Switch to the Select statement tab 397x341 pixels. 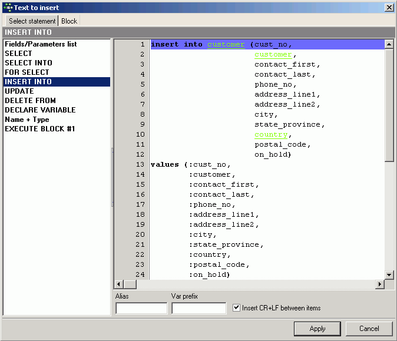[32, 21]
